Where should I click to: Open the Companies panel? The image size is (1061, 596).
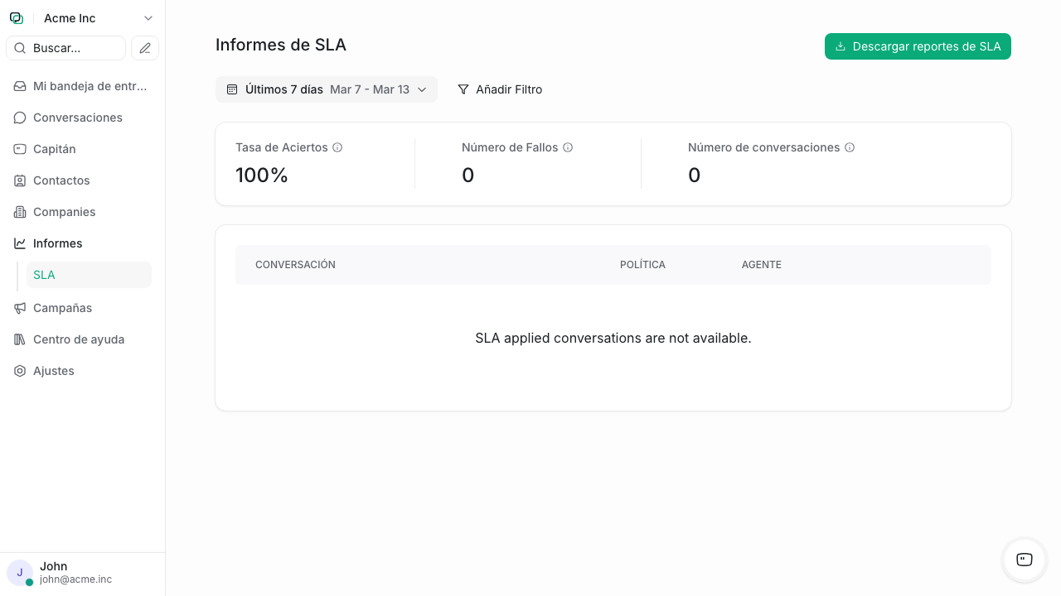pyautogui.click(x=62, y=212)
